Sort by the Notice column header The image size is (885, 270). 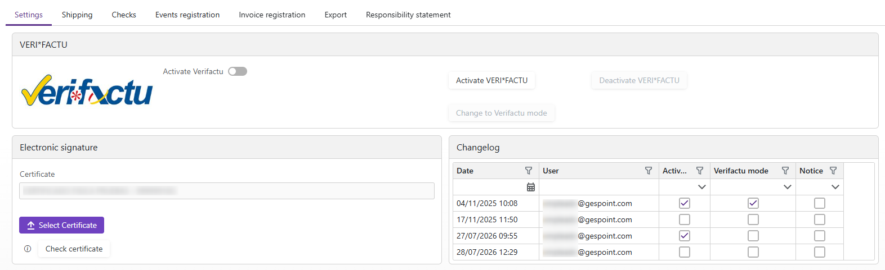click(811, 171)
